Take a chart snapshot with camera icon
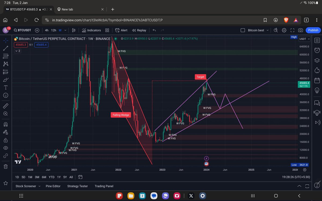 (x=301, y=30)
